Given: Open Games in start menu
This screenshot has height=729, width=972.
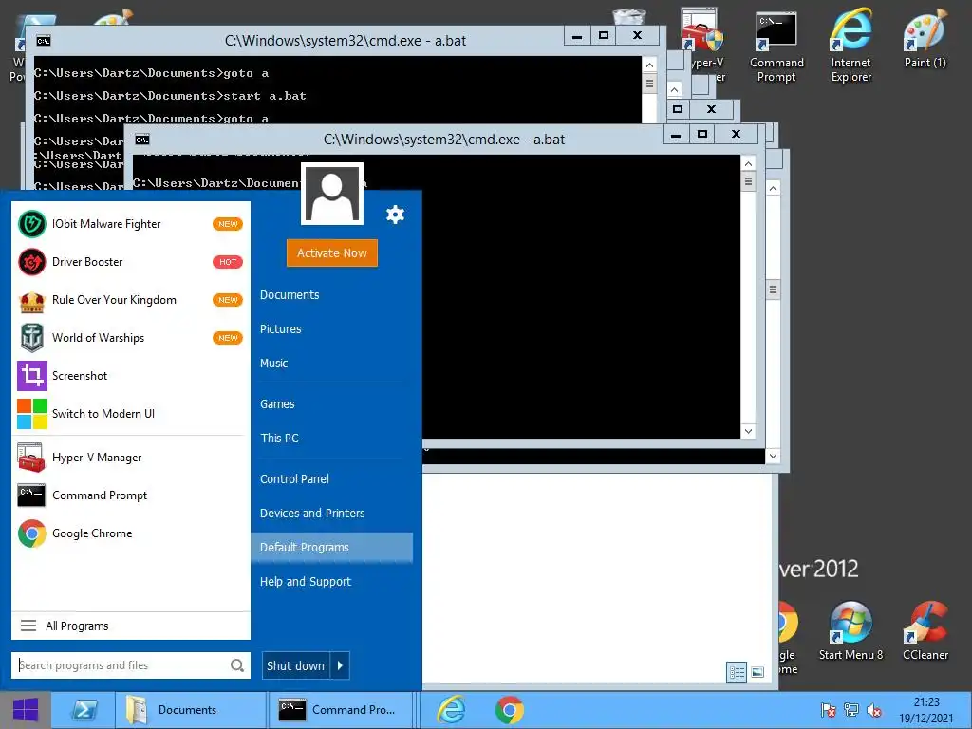Looking at the screenshot, I should click(277, 404).
